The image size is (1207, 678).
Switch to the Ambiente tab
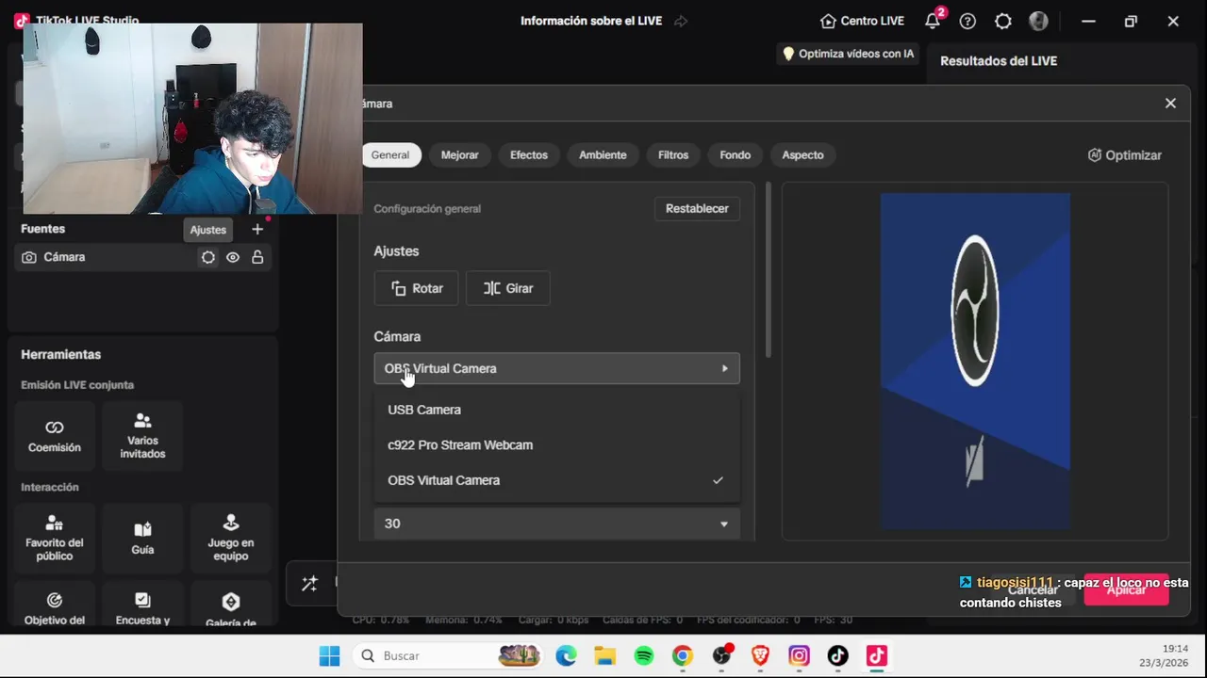pos(603,155)
